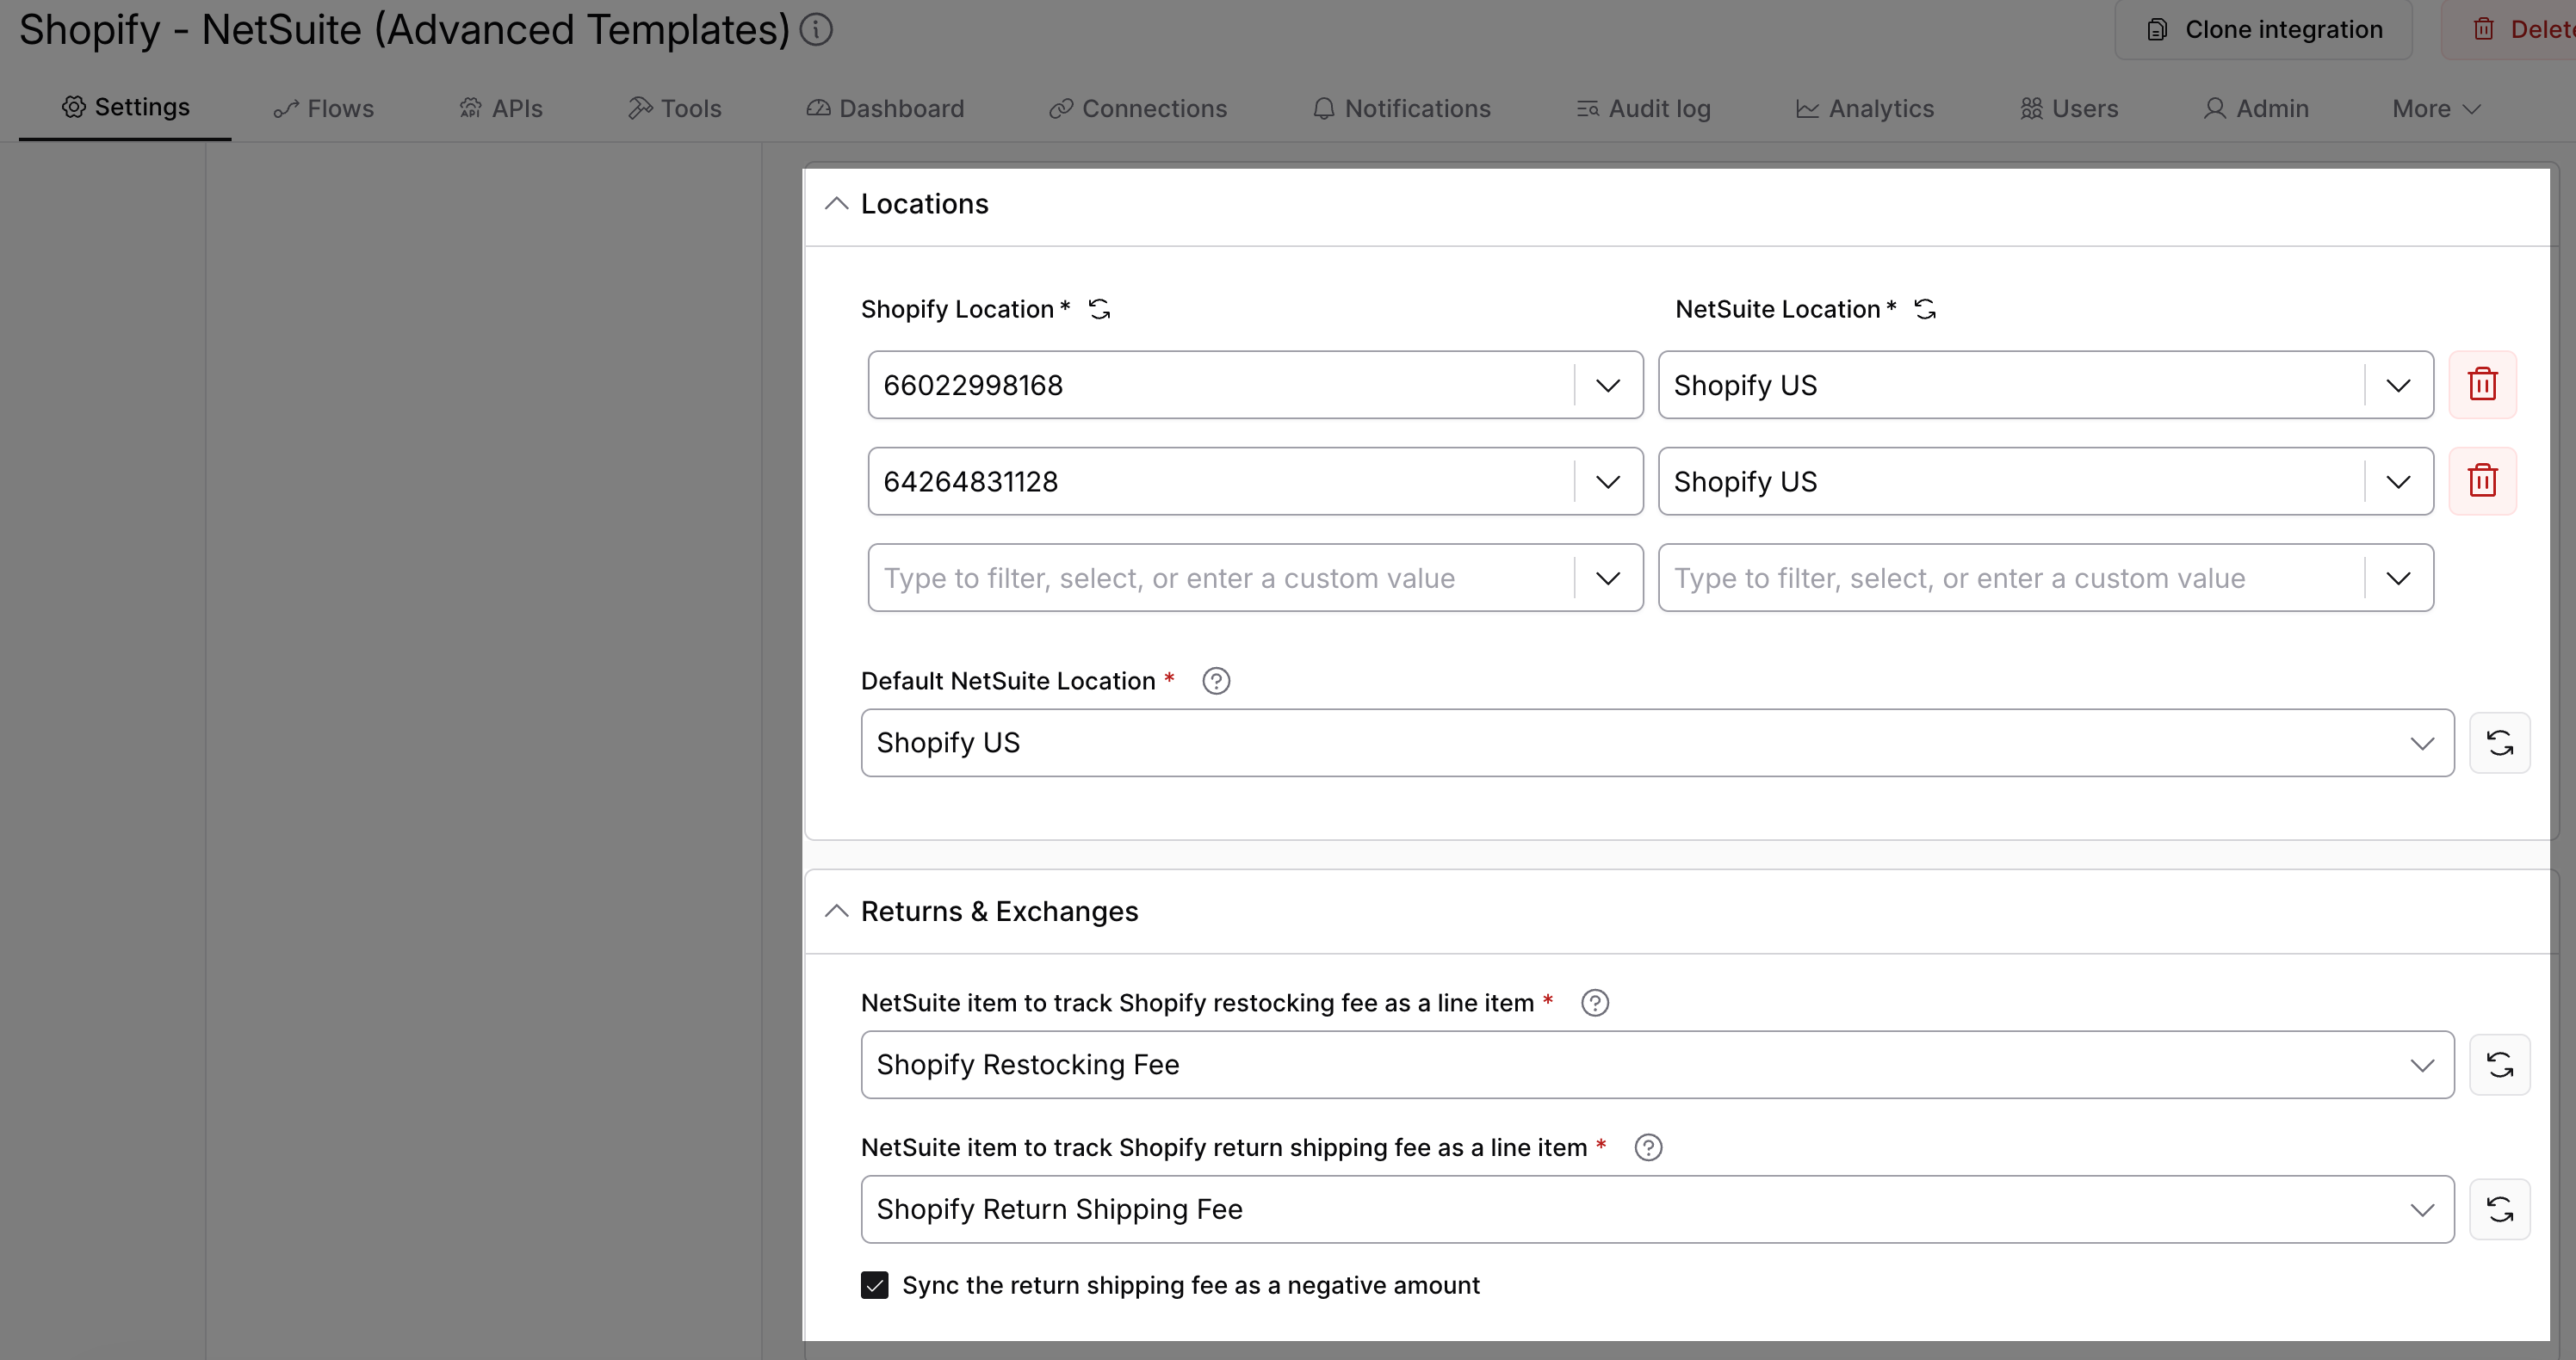Click the info icon beside integration title
2576x1360 pixels.
[816, 30]
